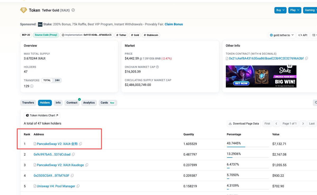
Task: Select 24H transfers toggle
Action: pyautogui.click(x=57, y=80)
